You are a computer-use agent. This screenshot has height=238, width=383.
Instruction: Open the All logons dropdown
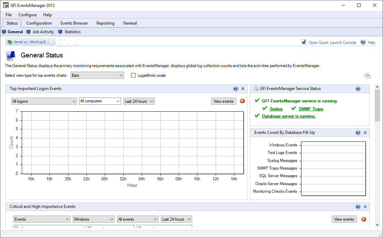pyautogui.click(x=44, y=101)
